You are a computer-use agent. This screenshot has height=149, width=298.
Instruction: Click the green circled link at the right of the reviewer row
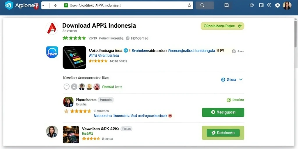point(235,100)
